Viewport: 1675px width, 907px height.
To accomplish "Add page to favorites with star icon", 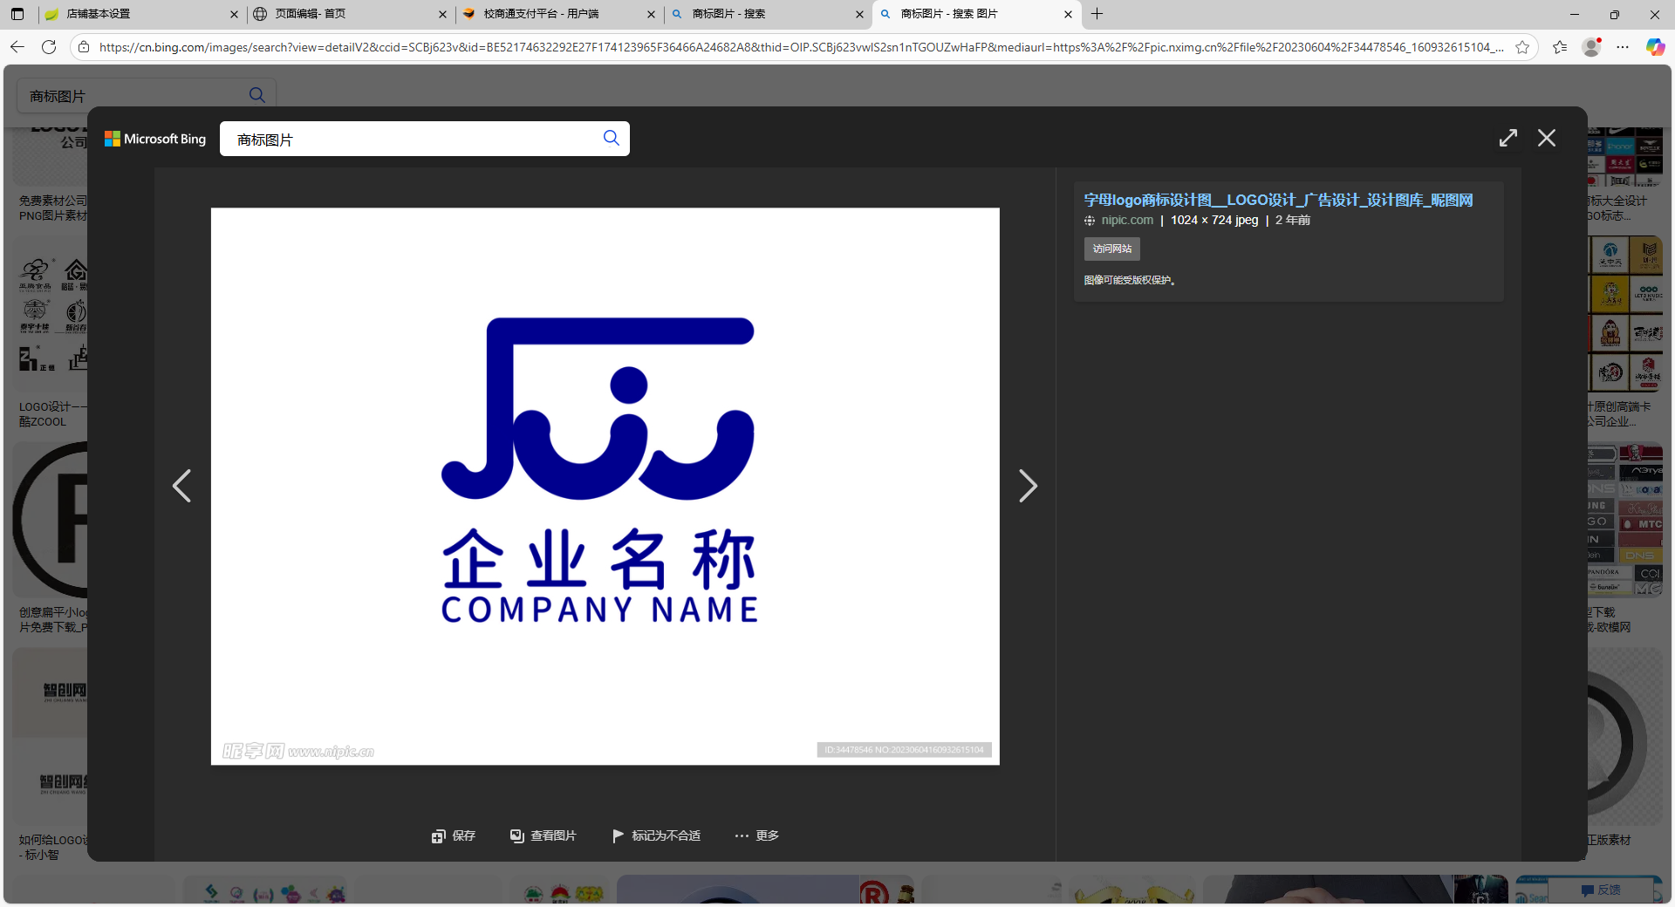I will click(x=1522, y=47).
